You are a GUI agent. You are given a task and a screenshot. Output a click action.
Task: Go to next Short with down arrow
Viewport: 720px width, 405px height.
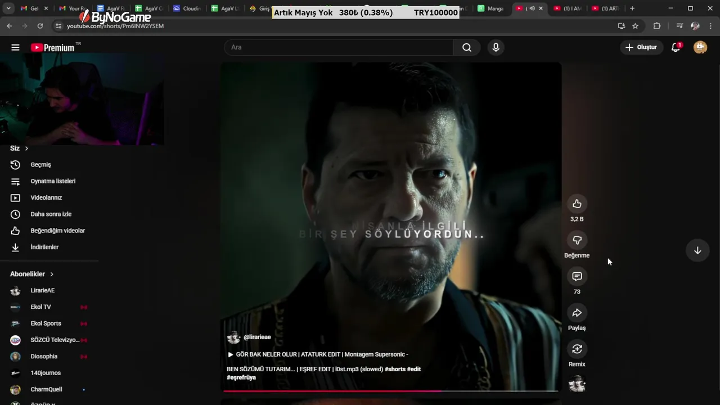[x=697, y=250]
